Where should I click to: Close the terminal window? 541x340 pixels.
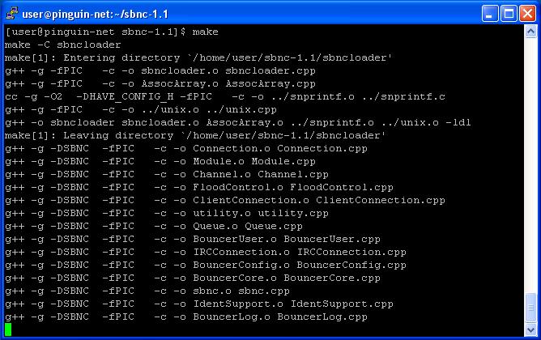(527, 14)
